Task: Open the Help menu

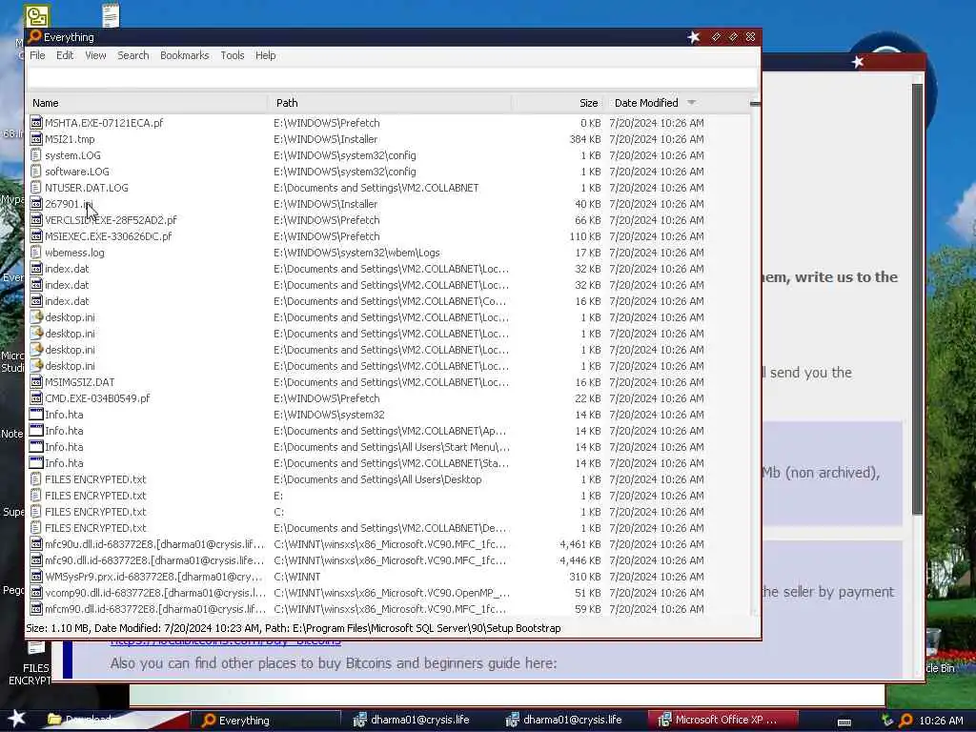Action: [265, 55]
